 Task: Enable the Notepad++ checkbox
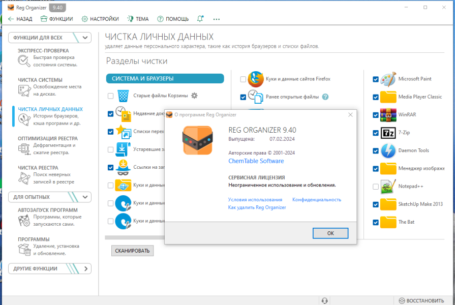(376, 187)
